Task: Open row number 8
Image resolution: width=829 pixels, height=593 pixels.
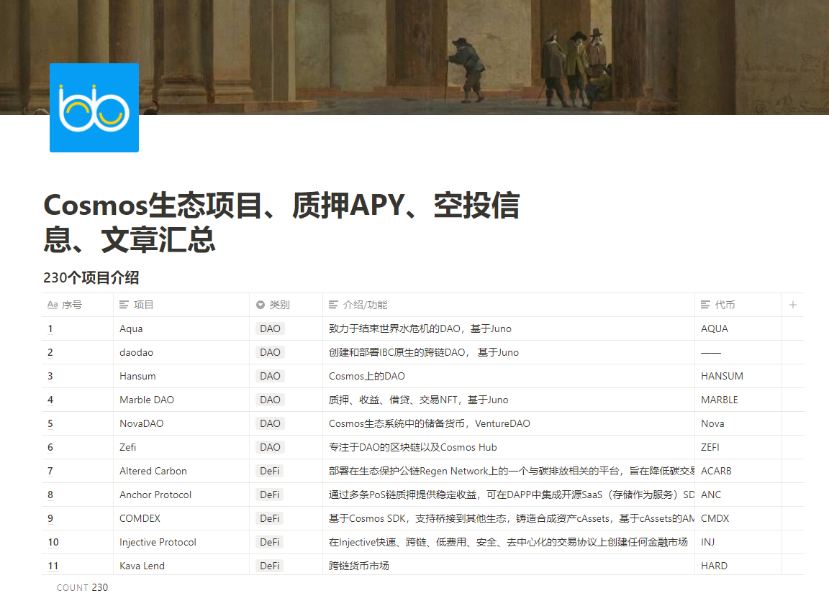Action: pos(50,495)
